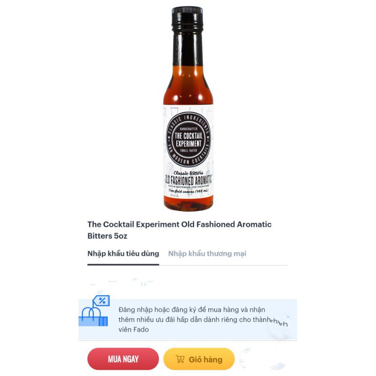Viewport: 376px width, 376px height.
Task: Click the cart icon inside Giỏ hàng button
Action: click(x=180, y=359)
